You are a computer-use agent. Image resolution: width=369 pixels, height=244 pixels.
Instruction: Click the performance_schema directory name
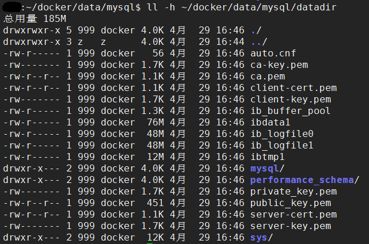coord(302,180)
